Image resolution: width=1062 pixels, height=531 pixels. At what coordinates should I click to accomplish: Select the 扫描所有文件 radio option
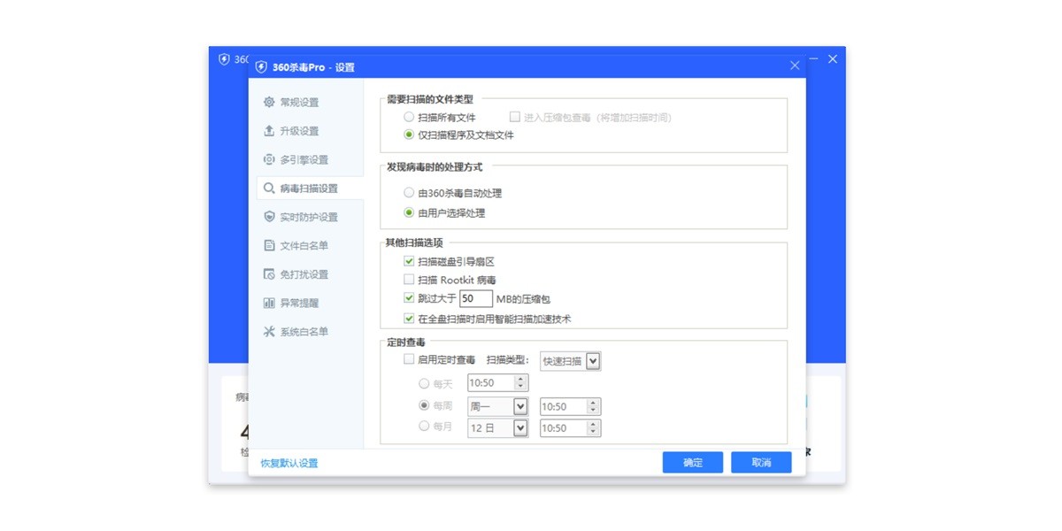(408, 117)
